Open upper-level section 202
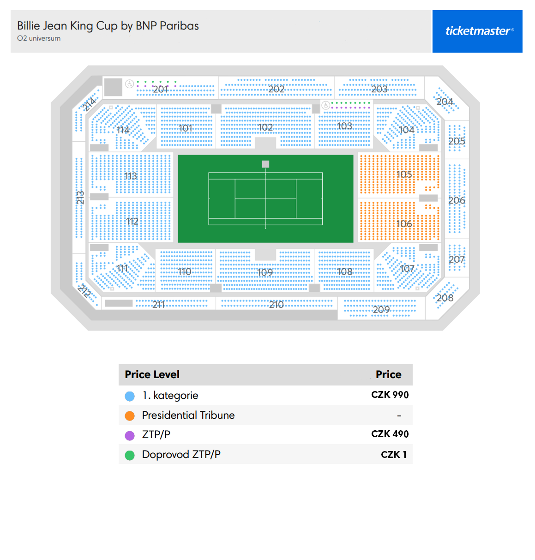Screen dimensions: 535x560 pos(276,88)
